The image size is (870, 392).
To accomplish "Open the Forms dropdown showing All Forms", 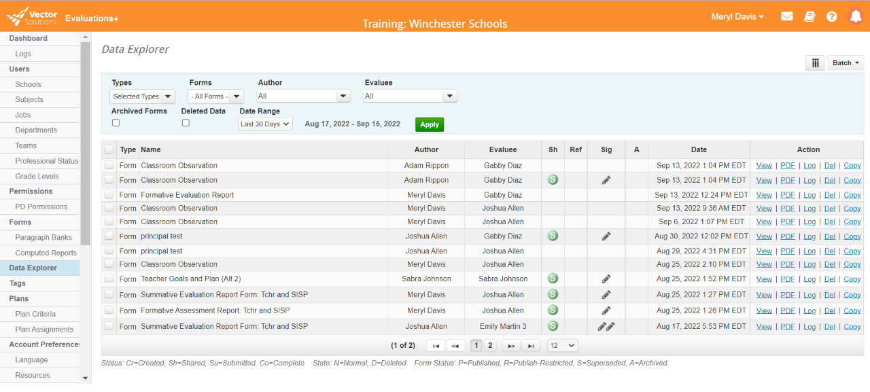I will pyautogui.click(x=215, y=96).
